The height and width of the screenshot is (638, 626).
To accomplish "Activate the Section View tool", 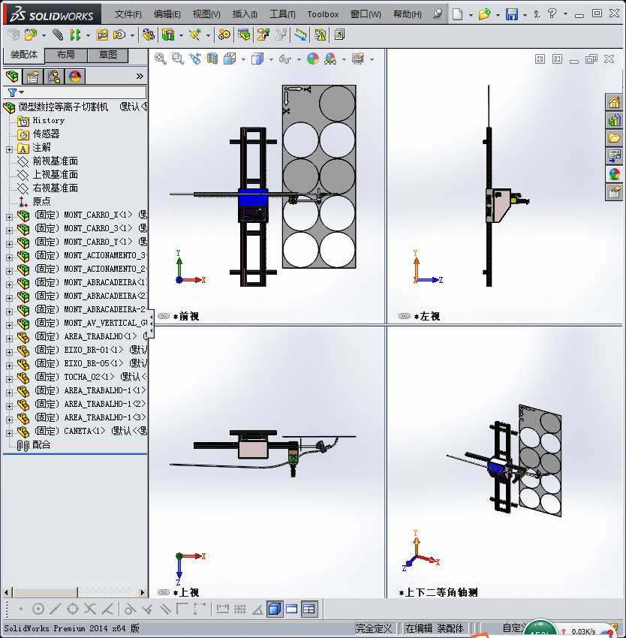I will (211, 58).
